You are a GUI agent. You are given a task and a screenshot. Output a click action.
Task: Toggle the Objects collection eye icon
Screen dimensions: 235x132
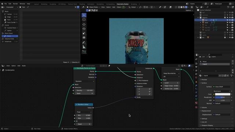point(230,18)
